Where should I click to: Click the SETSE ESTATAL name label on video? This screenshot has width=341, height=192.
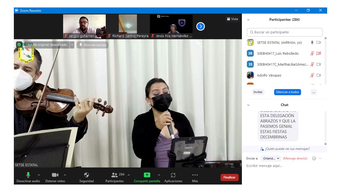point(26,165)
